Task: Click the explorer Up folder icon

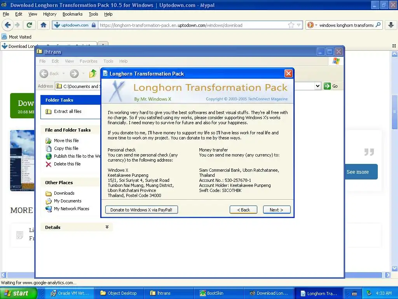Action: click(x=93, y=74)
